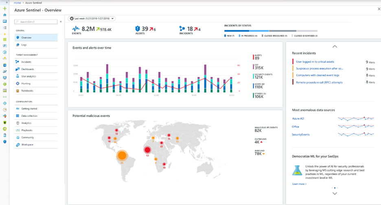Open the Playbooks menu item

pyautogui.click(x=36, y=130)
